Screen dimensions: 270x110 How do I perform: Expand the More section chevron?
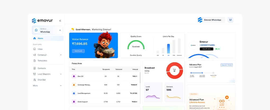(x=61, y=86)
